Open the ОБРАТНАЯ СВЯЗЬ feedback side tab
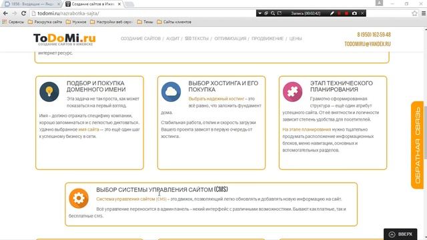 417,145
